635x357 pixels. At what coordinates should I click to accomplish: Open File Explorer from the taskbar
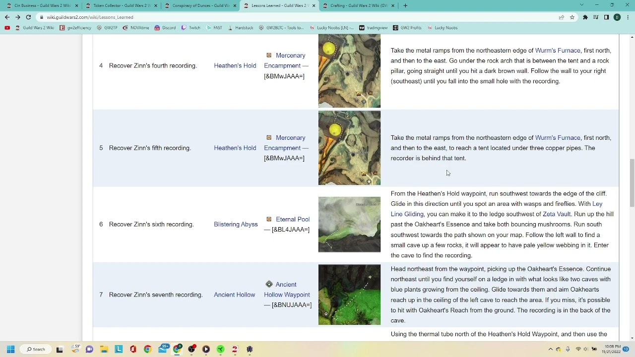coord(104,349)
